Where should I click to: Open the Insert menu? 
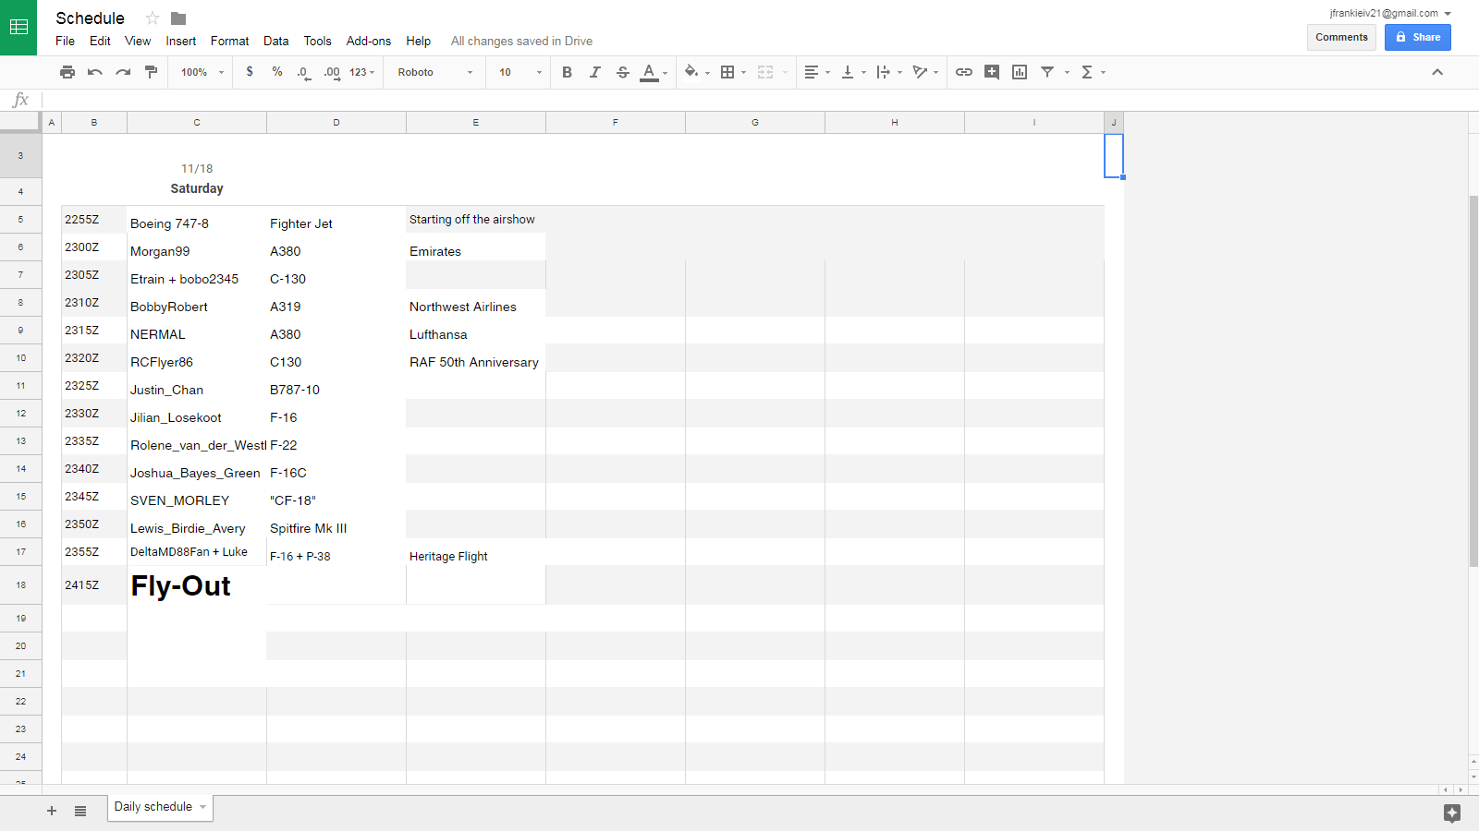(x=181, y=41)
